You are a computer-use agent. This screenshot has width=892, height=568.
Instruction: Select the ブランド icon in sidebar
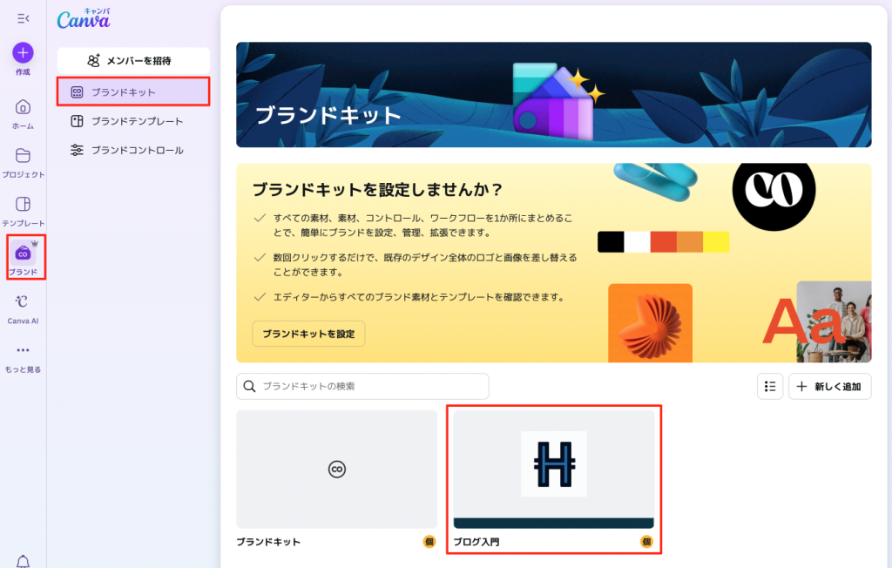pos(24,254)
